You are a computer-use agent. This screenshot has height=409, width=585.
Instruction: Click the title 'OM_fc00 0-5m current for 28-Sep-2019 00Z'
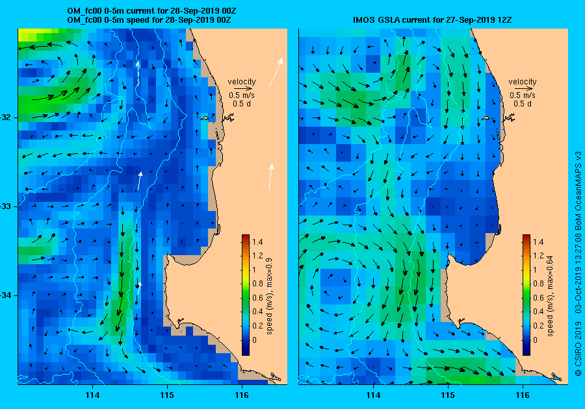pos(151,11)
